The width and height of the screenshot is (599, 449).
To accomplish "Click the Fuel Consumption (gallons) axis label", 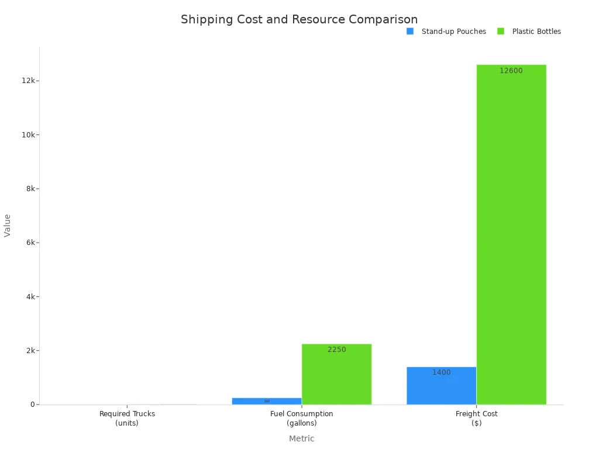I will tap(301, 418).
